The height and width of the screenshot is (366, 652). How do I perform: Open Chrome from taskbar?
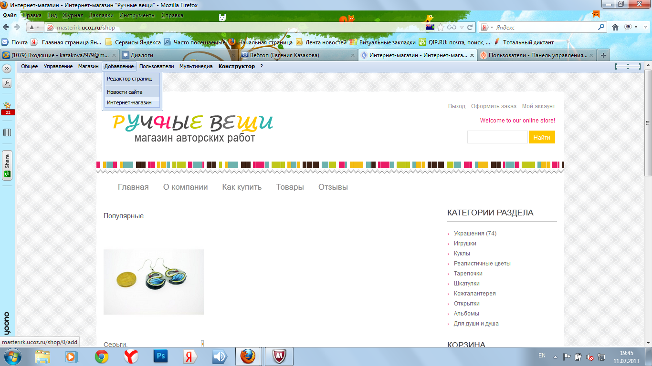101,356
